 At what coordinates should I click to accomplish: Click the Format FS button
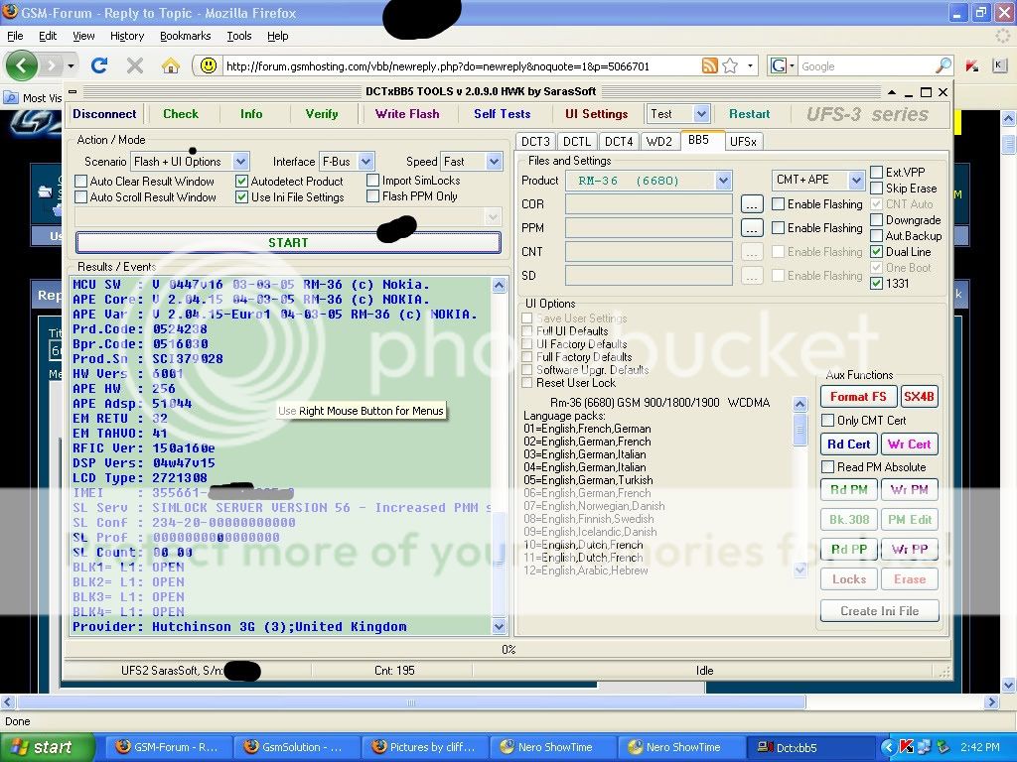pos(857,397)
